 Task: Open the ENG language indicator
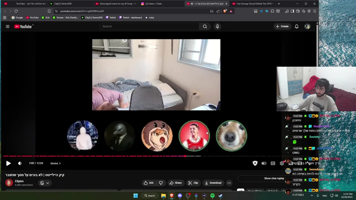pos(325,196)
